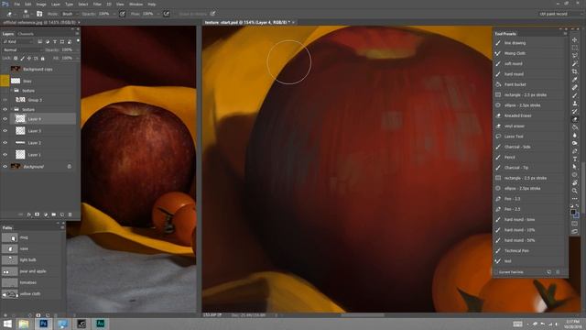Toggle the Current Tool Only checkbox
This screenshot has height=330, width=586.
496,272
